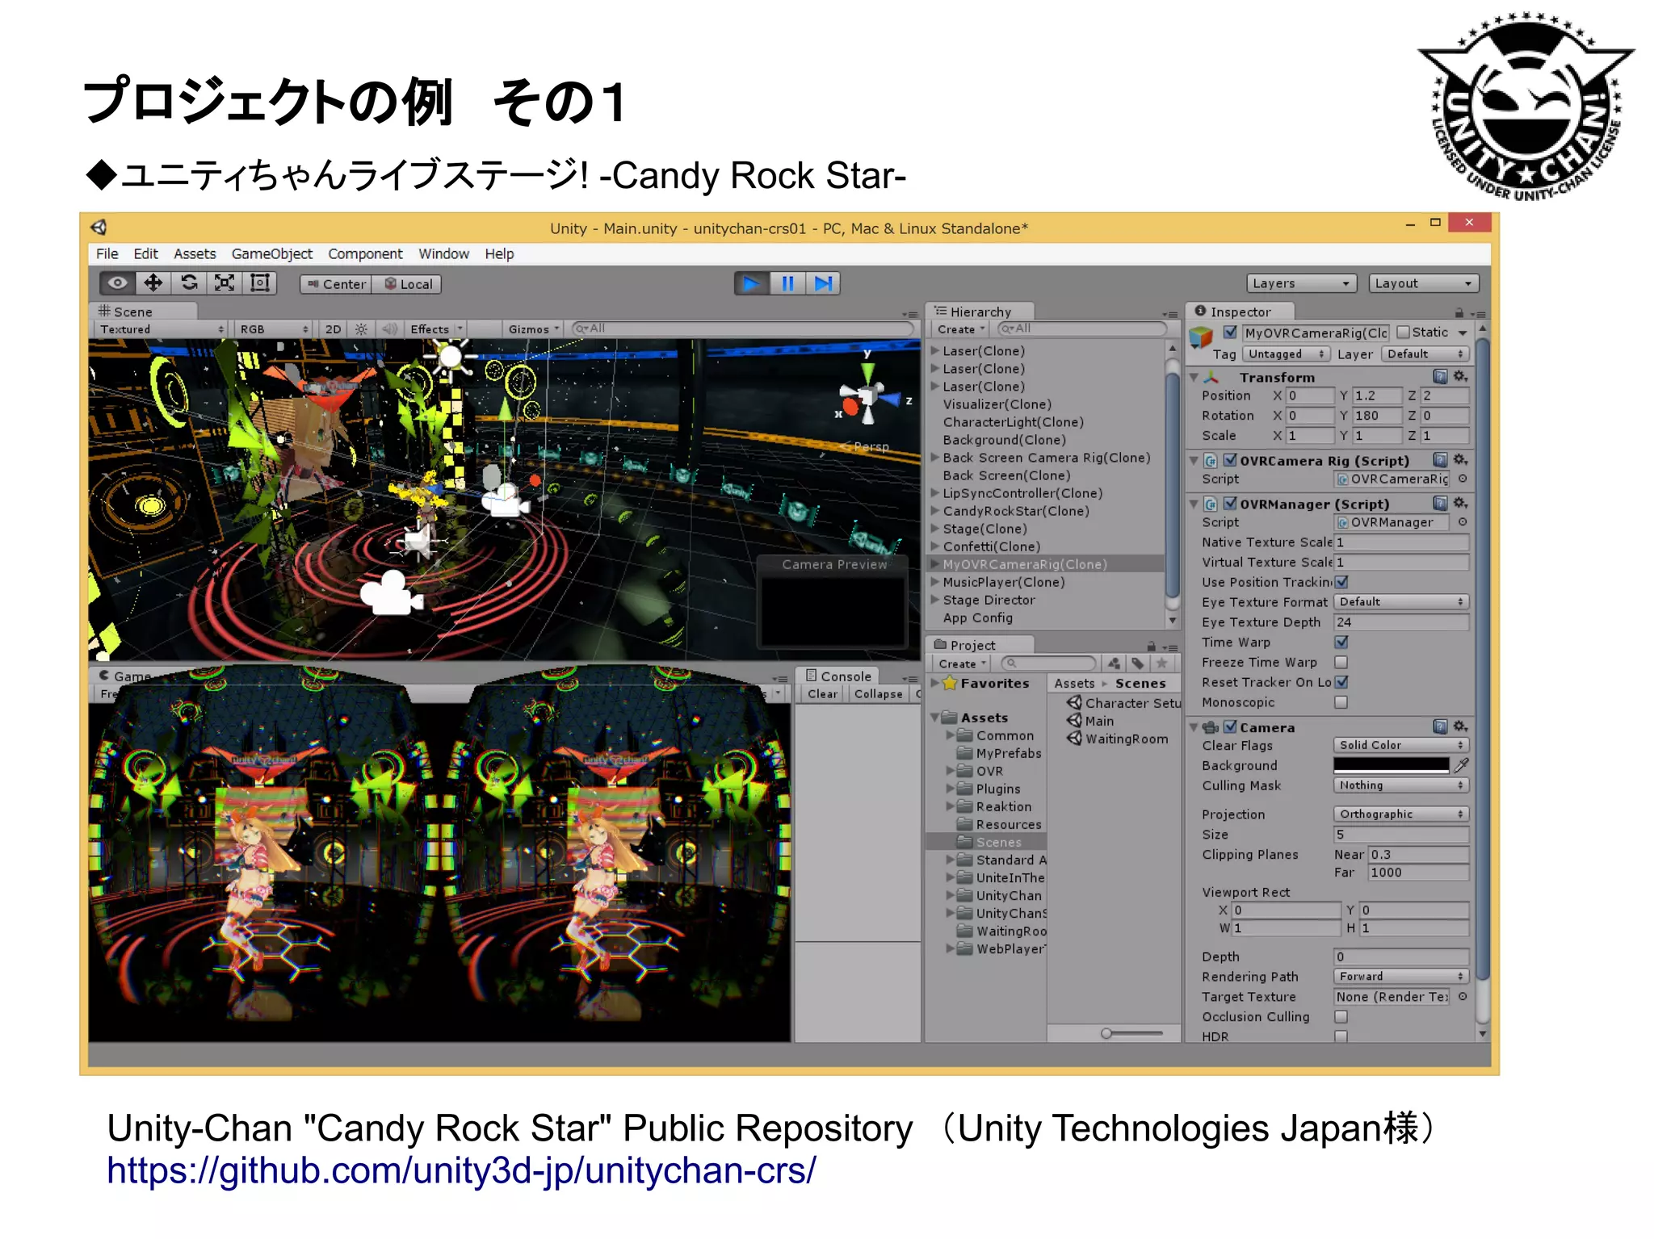Click Console Collapse button
Screen dimensions: 1654x1239
pos(878,694)
